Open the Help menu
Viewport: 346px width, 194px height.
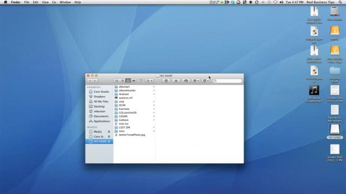pos(77,2)
